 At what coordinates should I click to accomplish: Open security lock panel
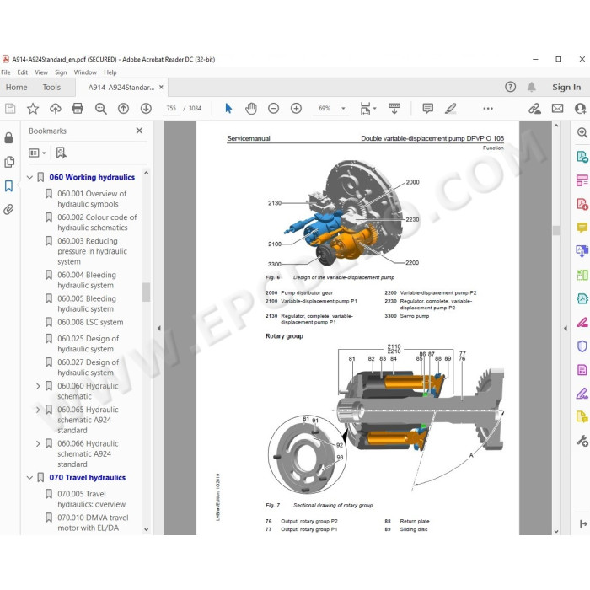(8, 137)
